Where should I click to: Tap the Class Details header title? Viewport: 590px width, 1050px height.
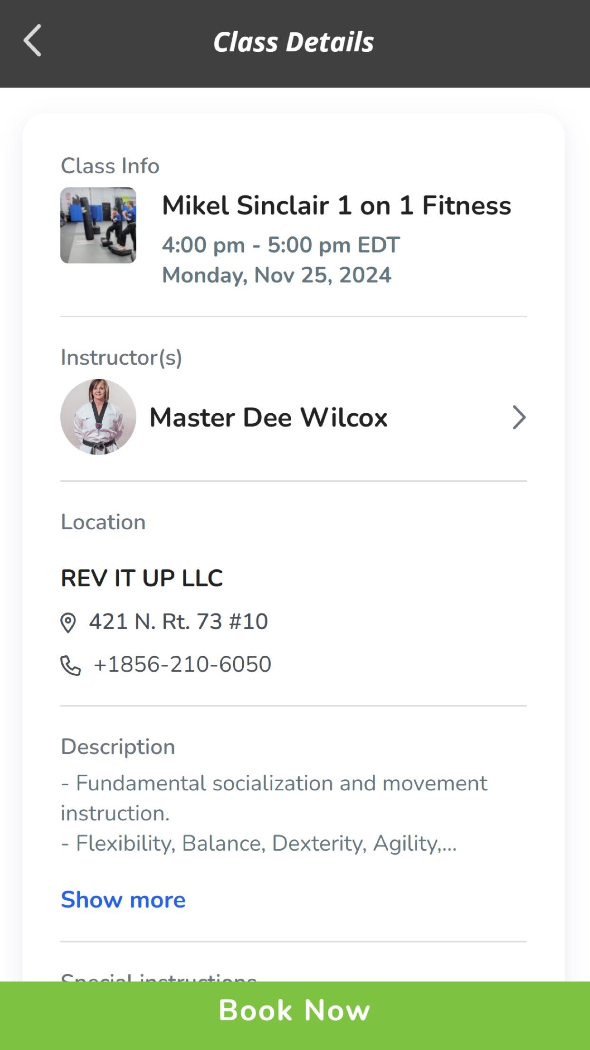pyautogui.click(x=294, y=42)
